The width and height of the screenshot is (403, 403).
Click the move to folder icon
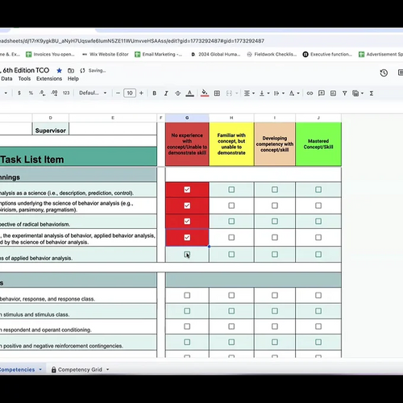click(x=71, y=70)
